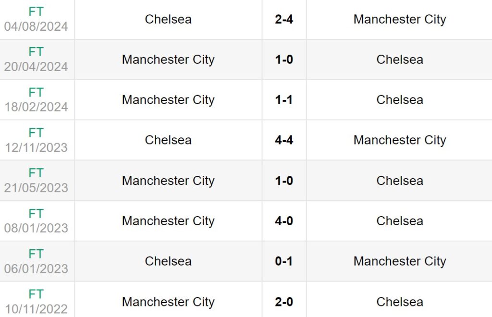This screenshot has height=317, width=492.
Task: Open the 0-1 score result
Action: 284,261
